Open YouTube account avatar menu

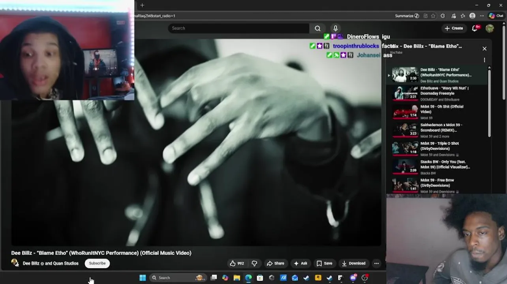(x=490, y=28)
